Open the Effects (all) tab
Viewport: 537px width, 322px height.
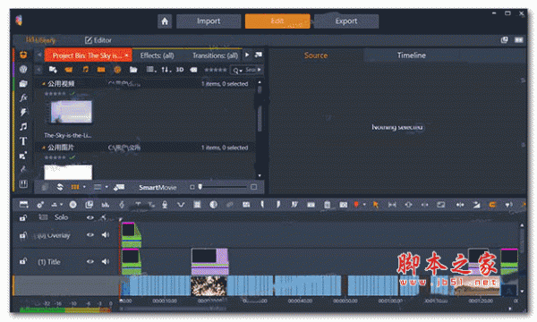[x=158, y=55]
